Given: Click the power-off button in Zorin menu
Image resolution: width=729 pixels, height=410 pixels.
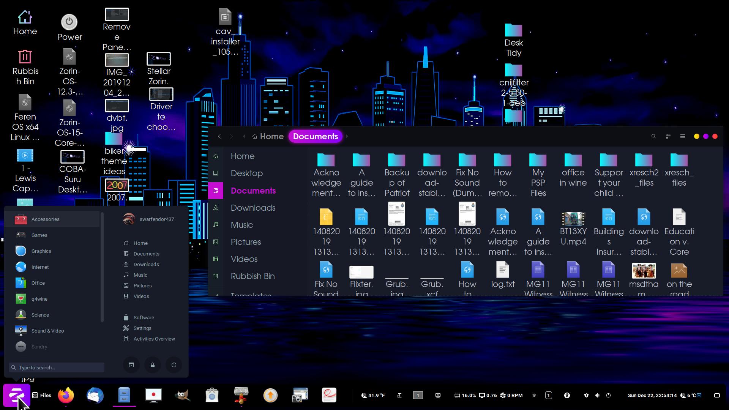Looking at the screenshot, I should click(174, 365).
